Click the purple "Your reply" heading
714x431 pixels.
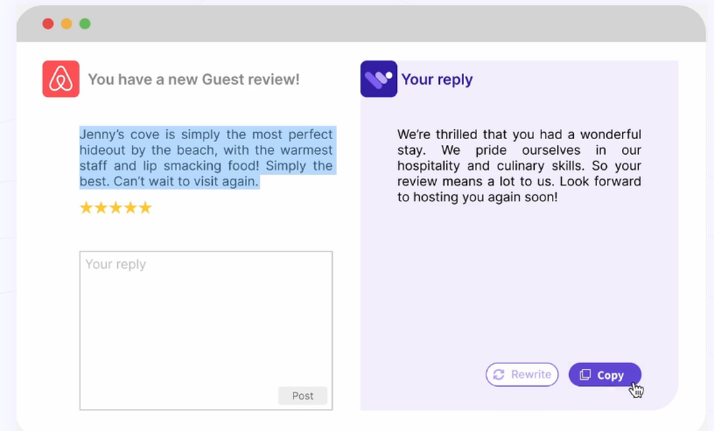pos(437,79)
